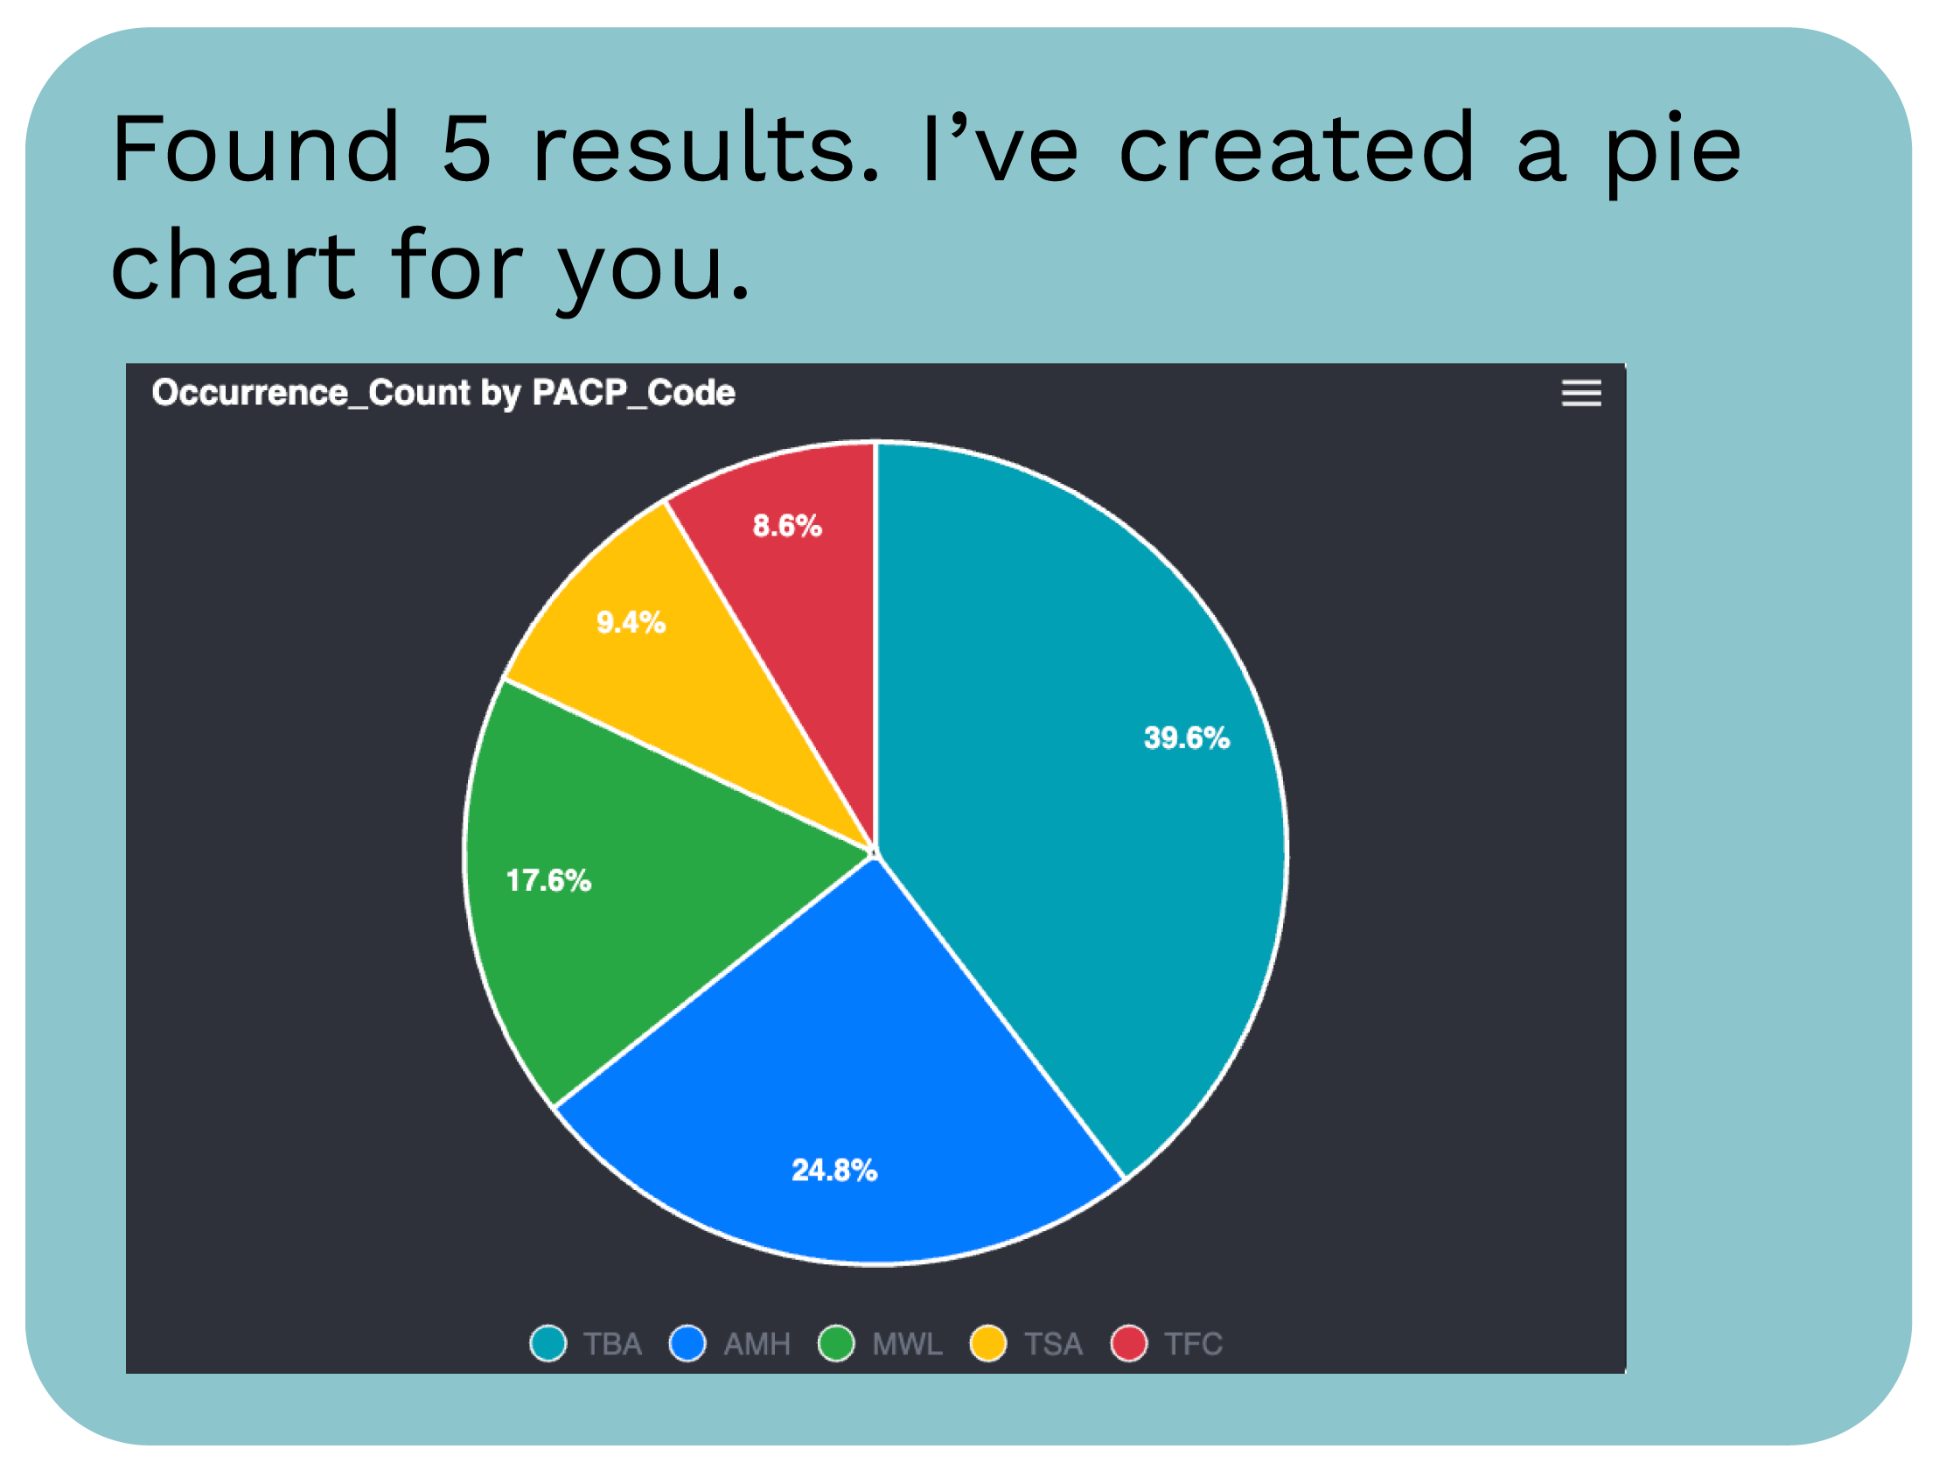
Task: Click the red TFC legend marker
Action: [1129, 1344]
